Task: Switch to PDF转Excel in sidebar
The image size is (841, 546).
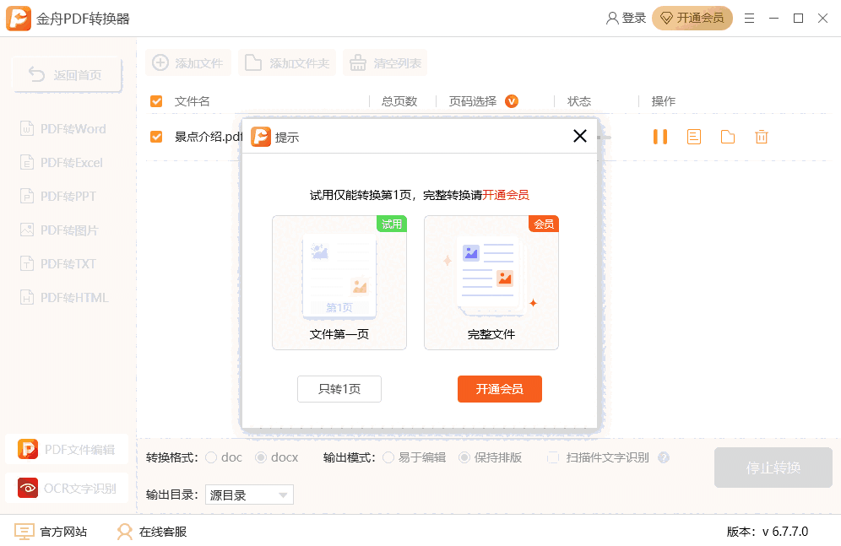Action: [62, 162]
